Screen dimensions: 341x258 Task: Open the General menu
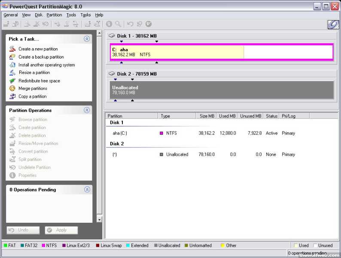pos(11,15)
